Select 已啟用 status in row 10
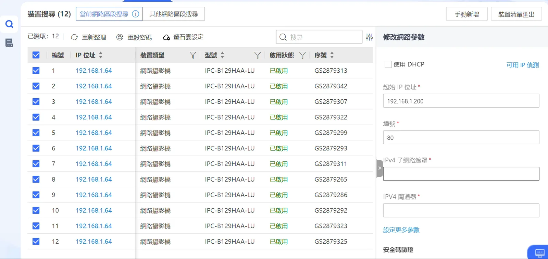The image size is (548, 259). [279, 211]
